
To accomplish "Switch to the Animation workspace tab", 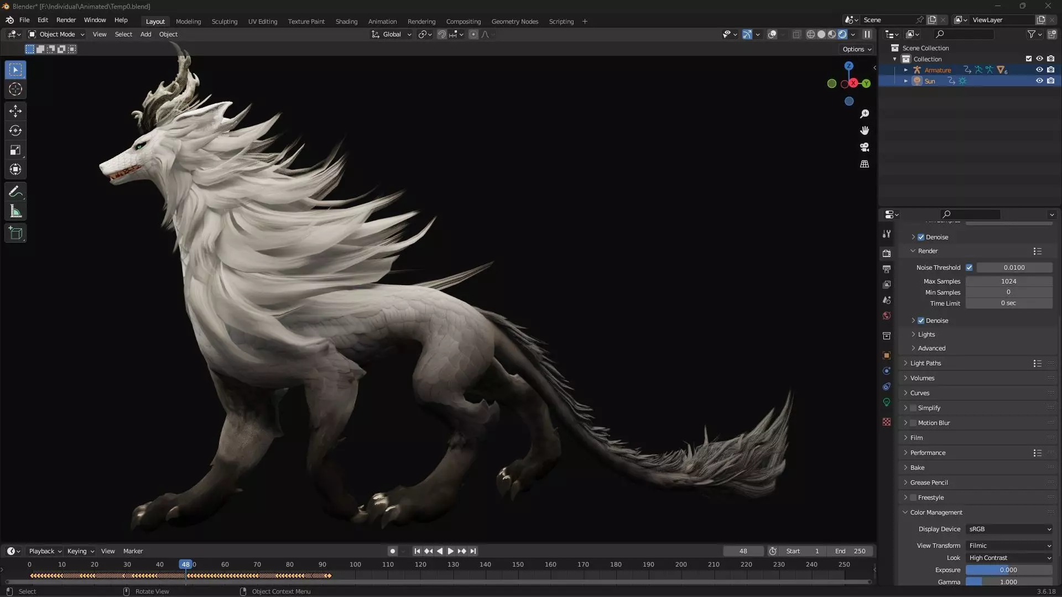I will click(382, 22).
